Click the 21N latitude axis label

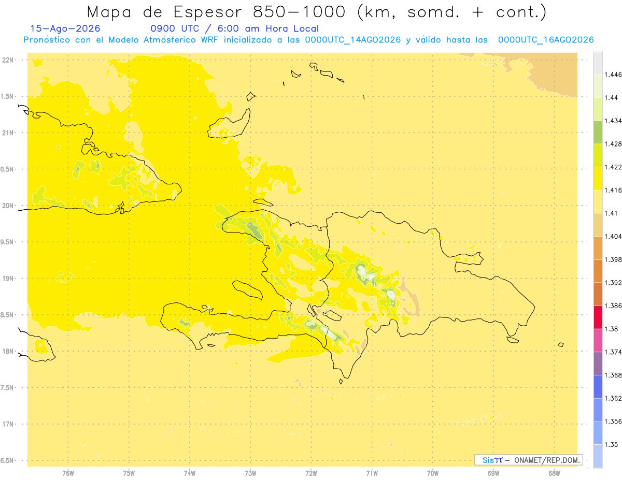8,133
